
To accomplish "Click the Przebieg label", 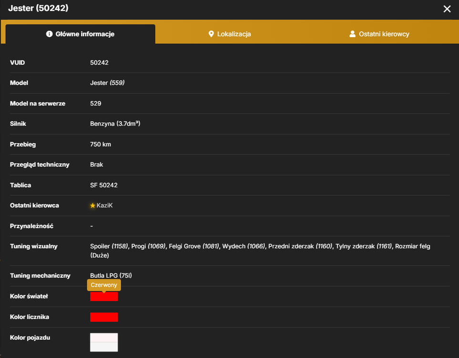I will click(23, 144).
